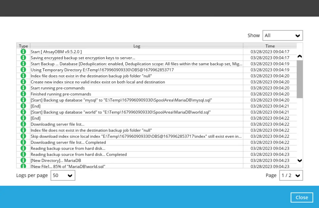Click info icon for New Directory MariaDB row
Image resolution: width=319 pixels, height=208 pixels.
(23, 160)
